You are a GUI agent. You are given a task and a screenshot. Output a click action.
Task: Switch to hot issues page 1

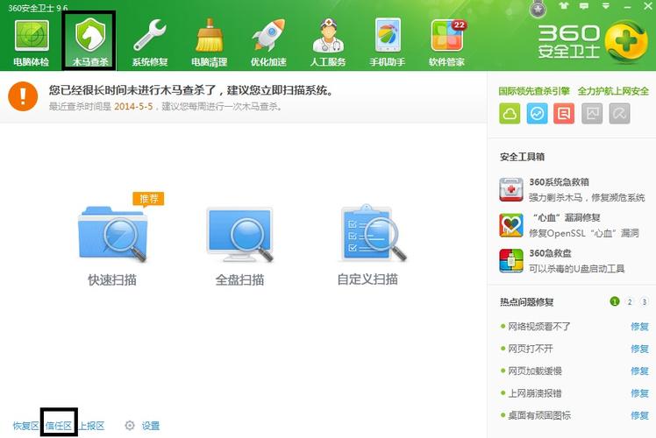pos(615,301)
